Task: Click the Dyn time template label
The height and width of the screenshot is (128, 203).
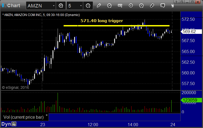Action: 6,124
